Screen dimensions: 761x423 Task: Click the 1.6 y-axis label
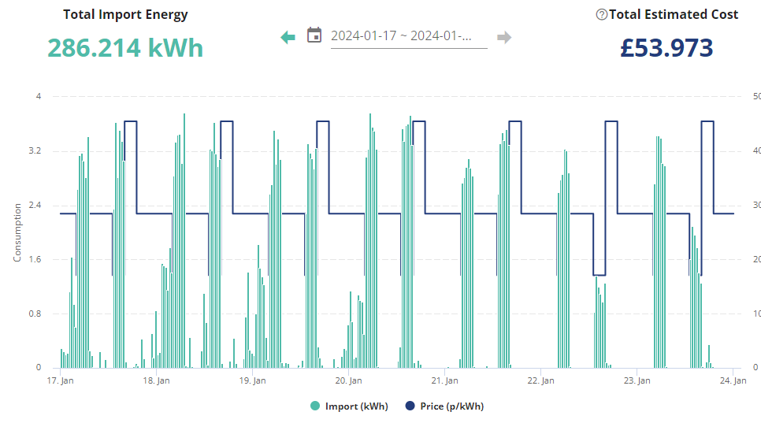tap(35, 259)
